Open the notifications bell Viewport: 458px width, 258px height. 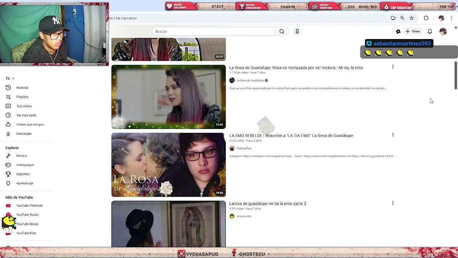pyautogui.click(x=430, y=32)
